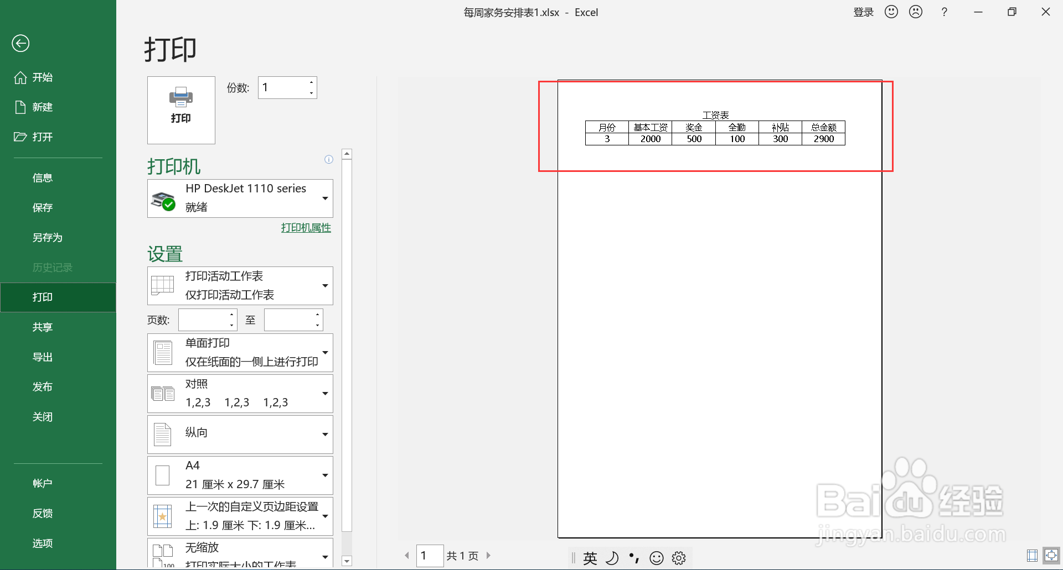Open IME settings gear icon
This screenshot has width=1063, height=570.
pyautogui.click(x=679, y=558)
